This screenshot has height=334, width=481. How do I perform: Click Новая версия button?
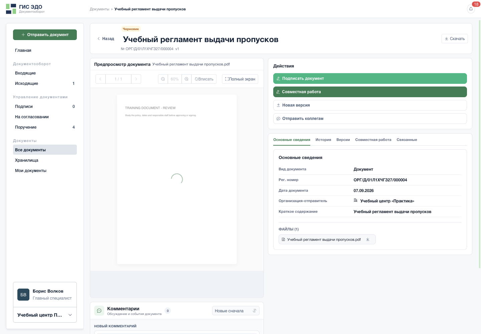click(x=370, y=105)
